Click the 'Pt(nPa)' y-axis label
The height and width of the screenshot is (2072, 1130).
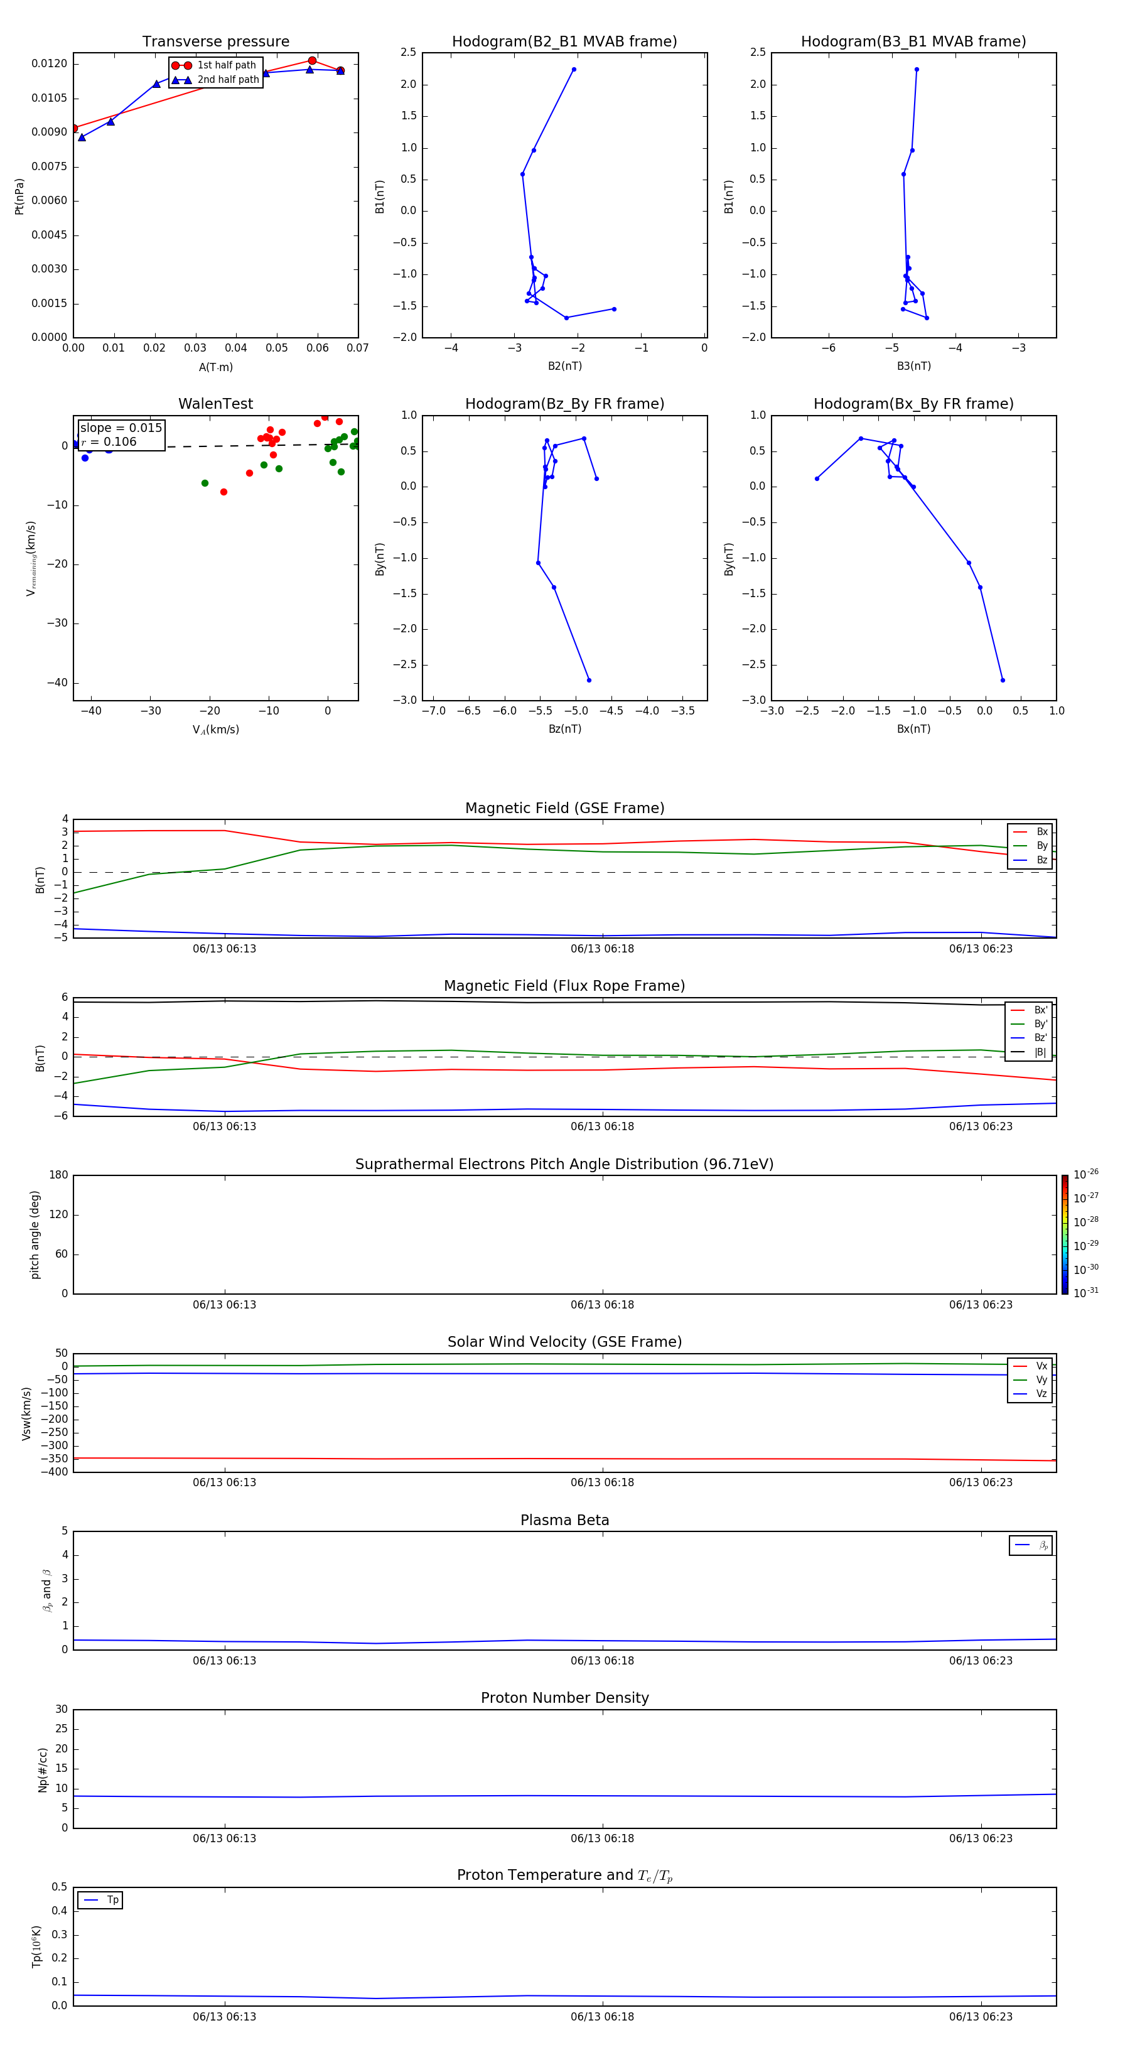pyautogui.click(x=19, y=197)
